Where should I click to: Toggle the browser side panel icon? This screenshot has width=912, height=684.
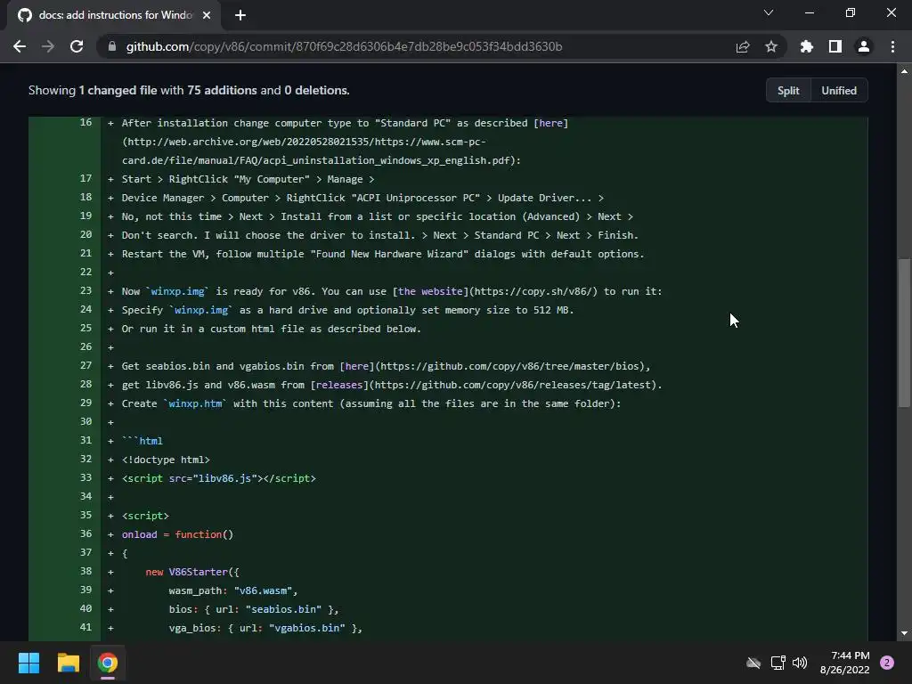[x=835, y=46]
